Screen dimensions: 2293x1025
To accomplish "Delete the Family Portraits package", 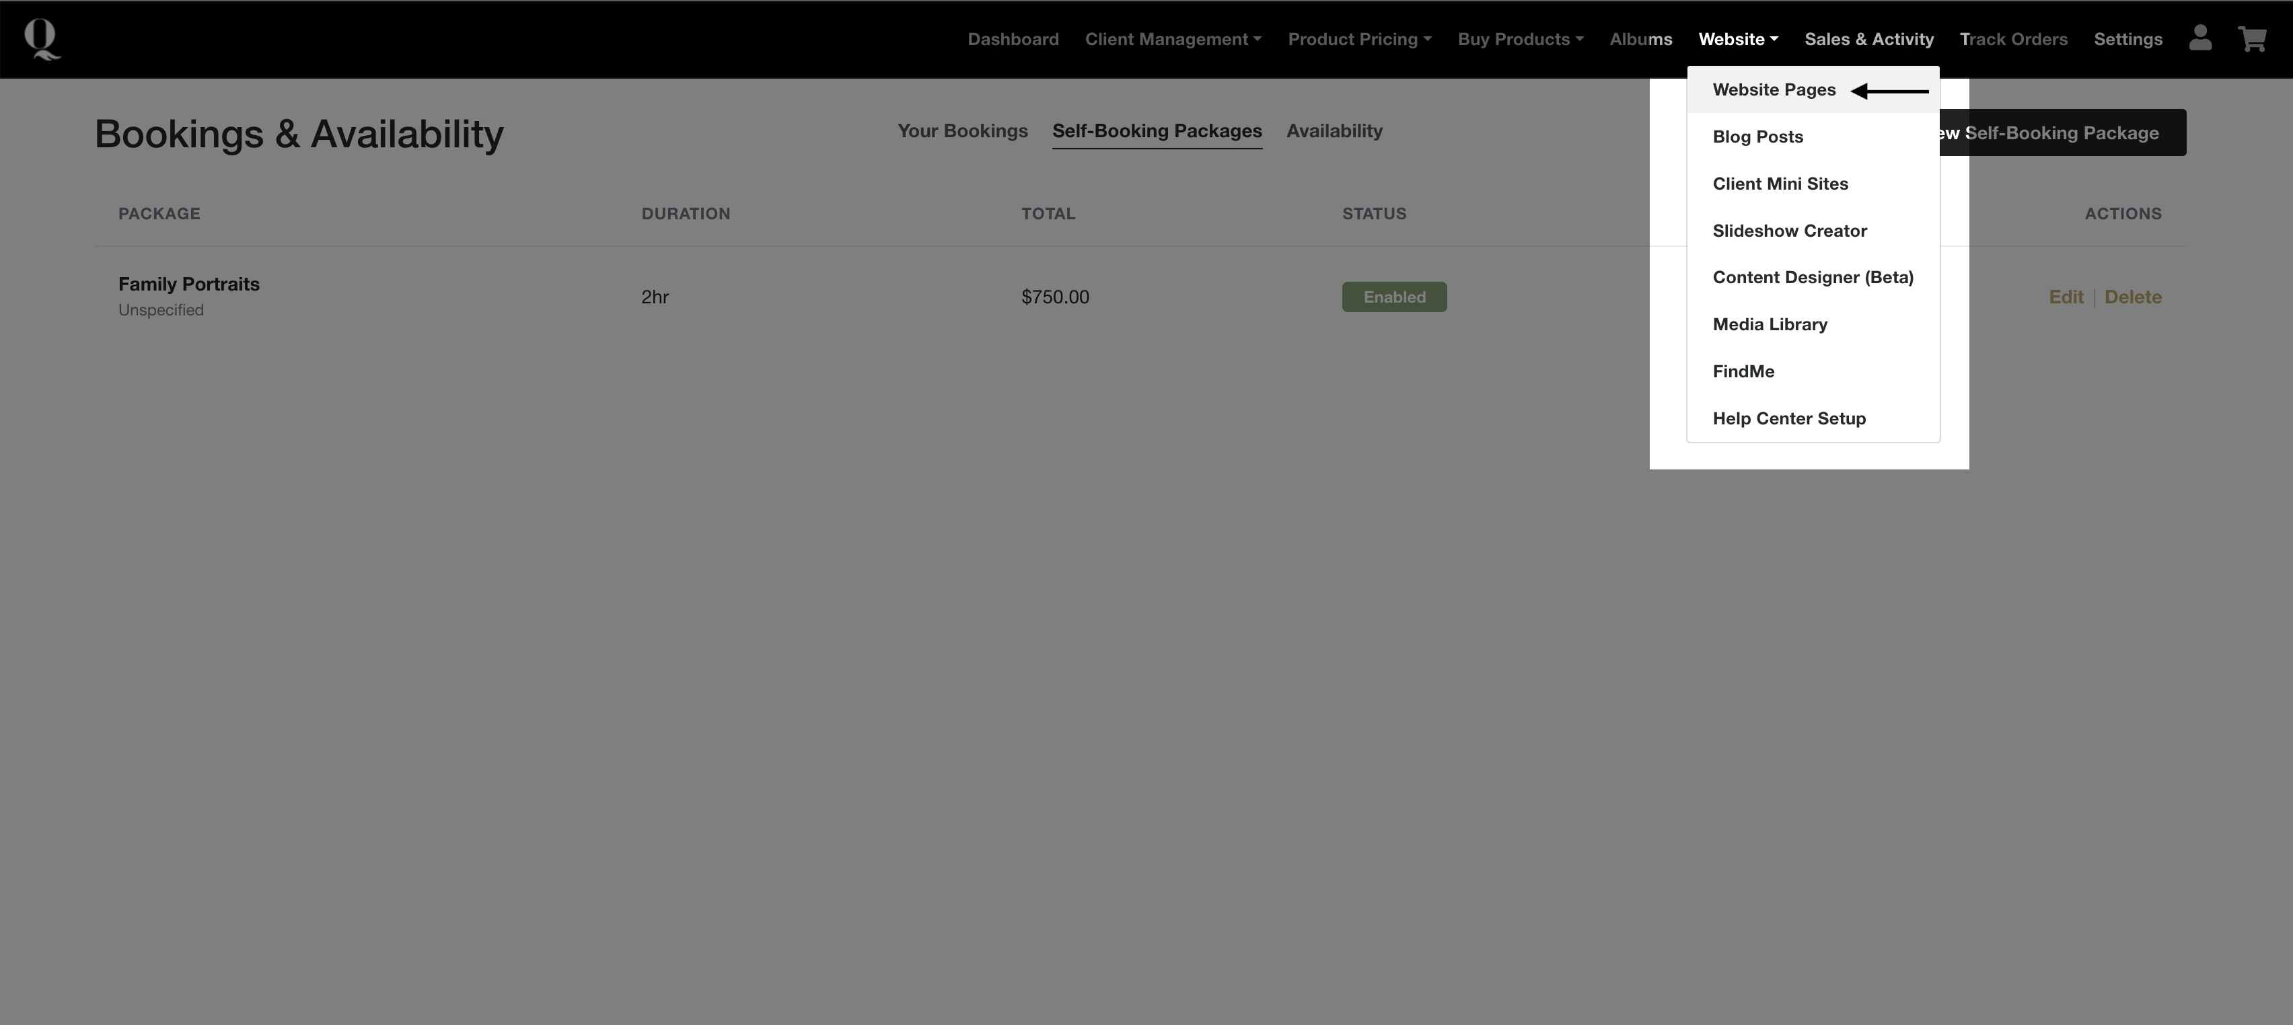I will pos(2132,297).
